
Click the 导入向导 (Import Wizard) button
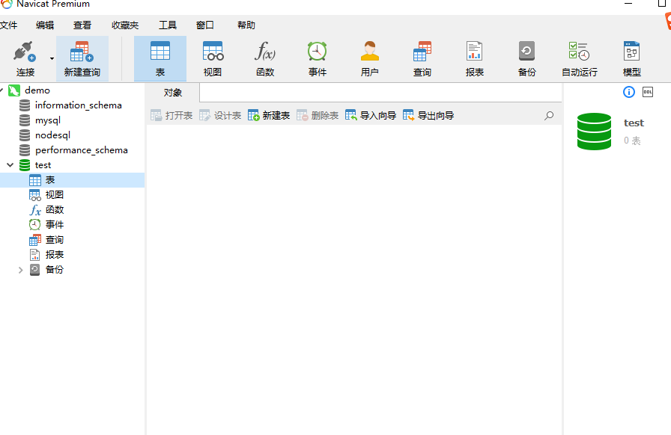371,116
